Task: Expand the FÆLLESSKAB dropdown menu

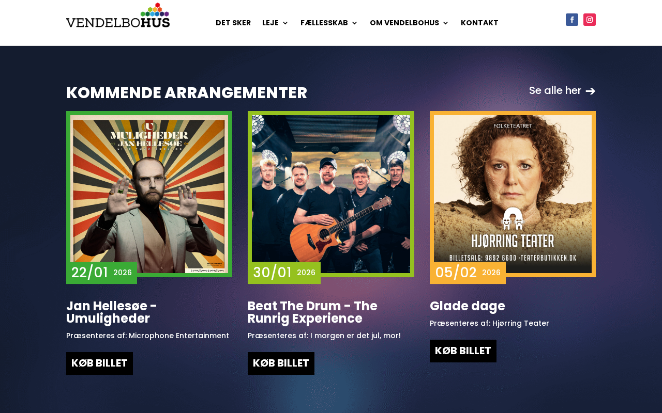Action: (329, 23)
